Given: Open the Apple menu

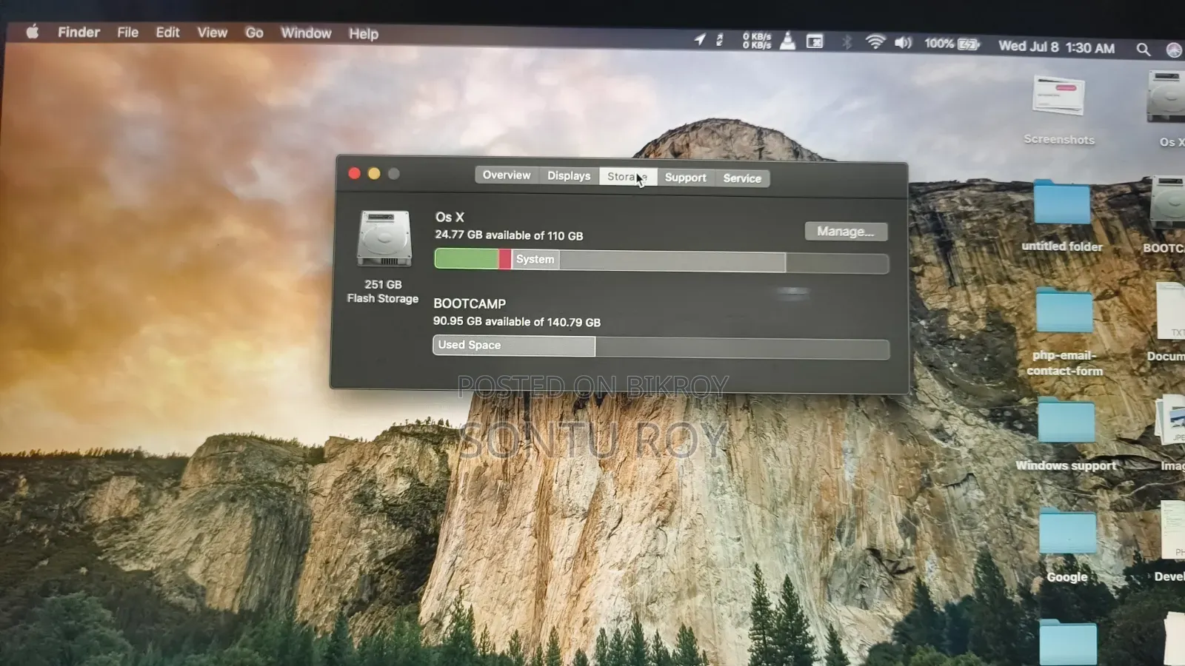Looking at the screenshot, I should pos(32,31).
